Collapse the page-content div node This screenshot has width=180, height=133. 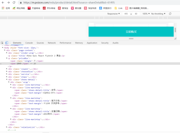[5, 50]
